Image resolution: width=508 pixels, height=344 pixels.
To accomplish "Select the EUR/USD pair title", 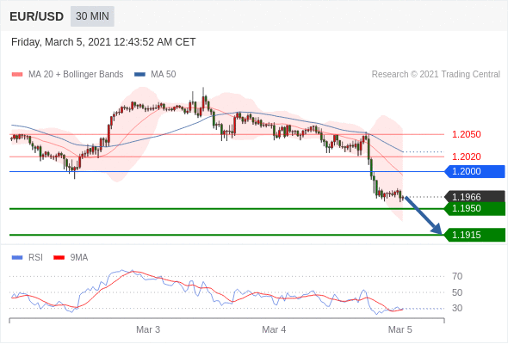I will [37, 16].
